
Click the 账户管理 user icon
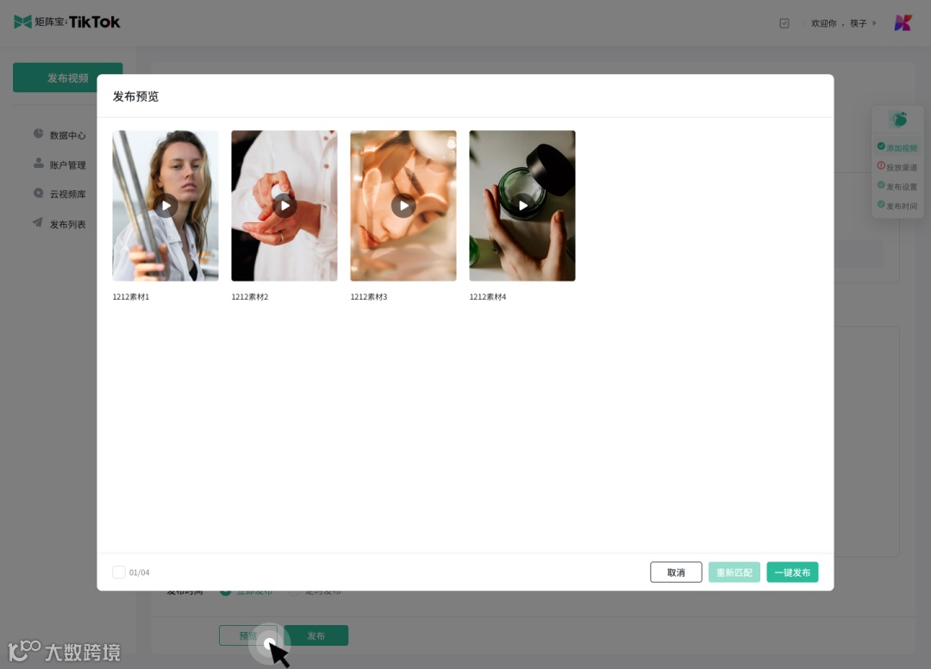click(39, 163)
